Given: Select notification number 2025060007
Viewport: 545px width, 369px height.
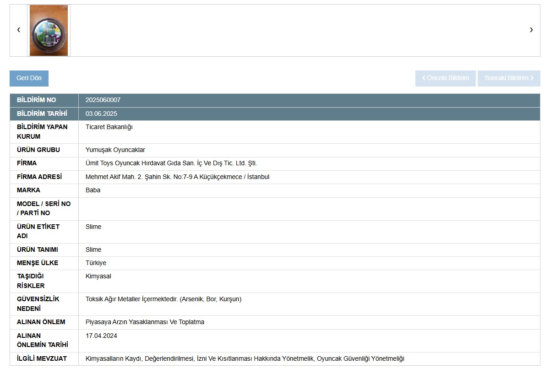Looking at the screenshot, I should coord(103,100).
